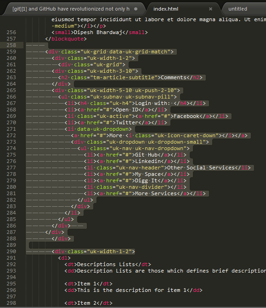Click the 'Git Hub' text
266x308 pixels.
pyautogui.click(x=146, y=155)
